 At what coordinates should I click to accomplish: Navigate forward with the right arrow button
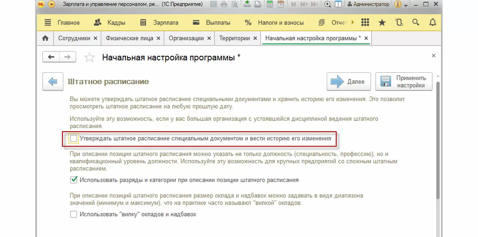(68, 57)
